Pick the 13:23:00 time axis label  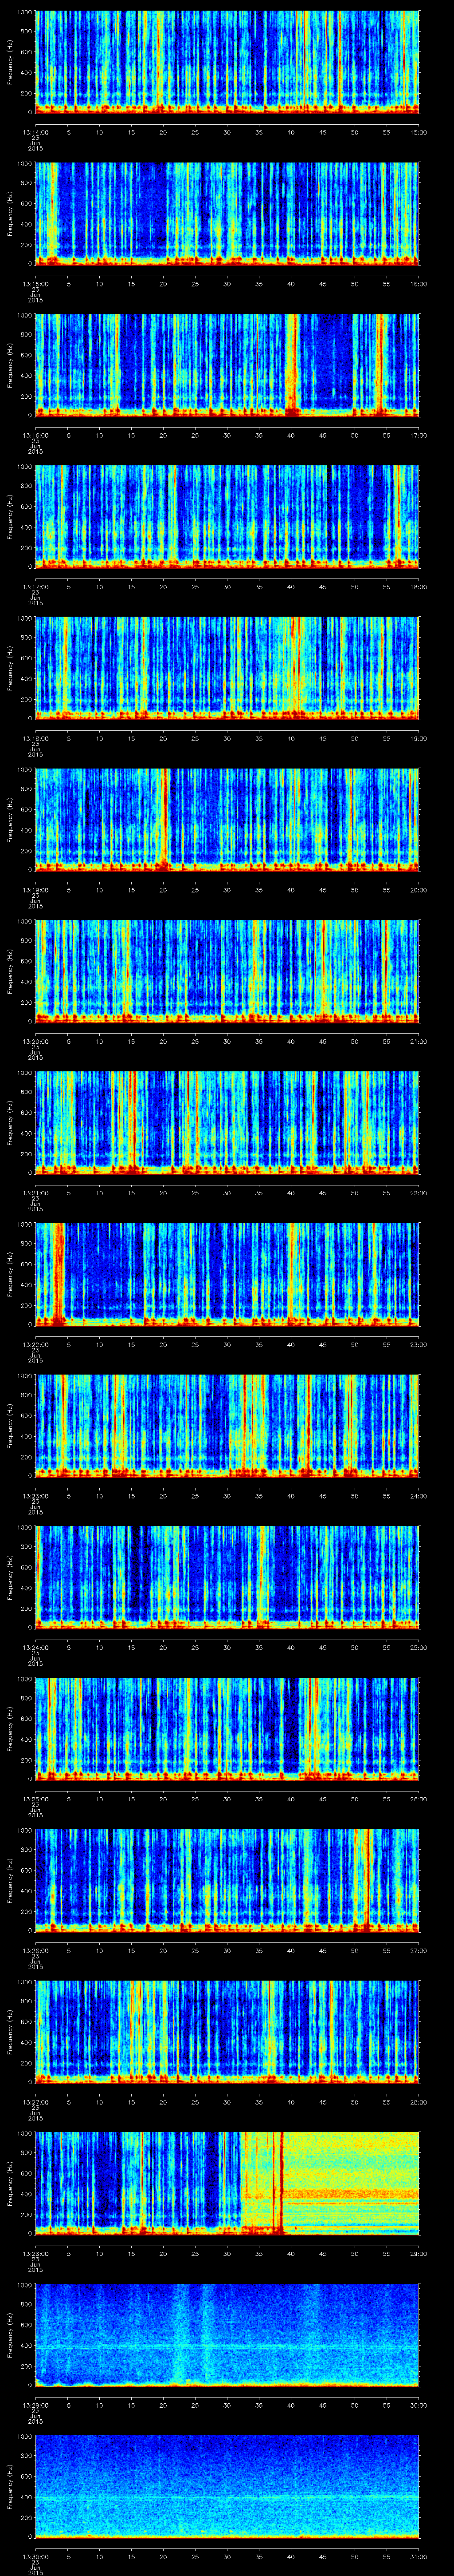pos(35,1496)
